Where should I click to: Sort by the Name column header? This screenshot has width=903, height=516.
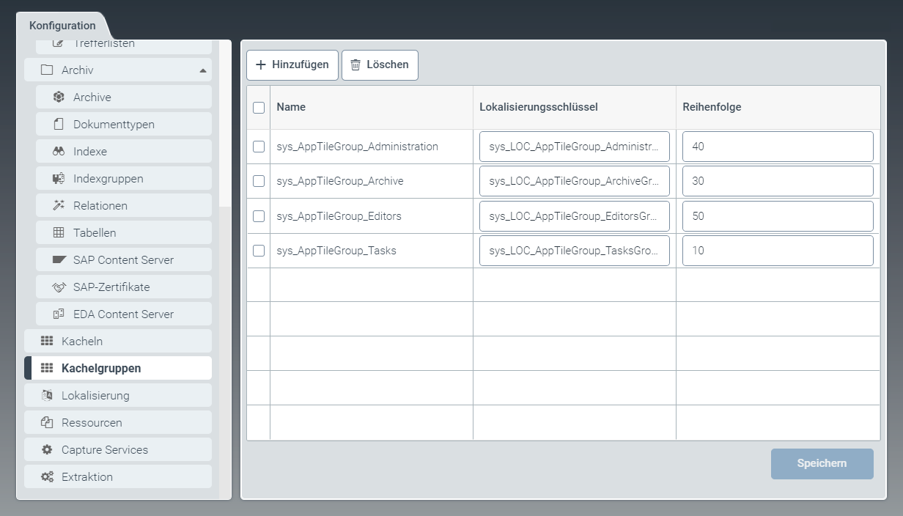coord(291,107)
